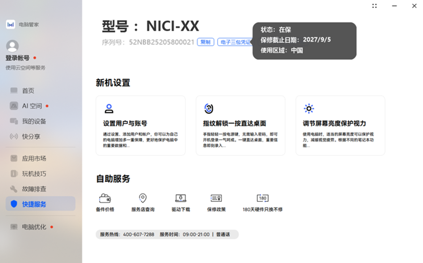
Task: Click the user avatar icon in sidebar
Action: click(x=12, y=46)
